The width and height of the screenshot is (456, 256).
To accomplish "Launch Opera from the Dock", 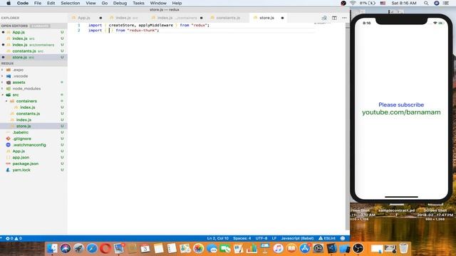I will (105, 248).
